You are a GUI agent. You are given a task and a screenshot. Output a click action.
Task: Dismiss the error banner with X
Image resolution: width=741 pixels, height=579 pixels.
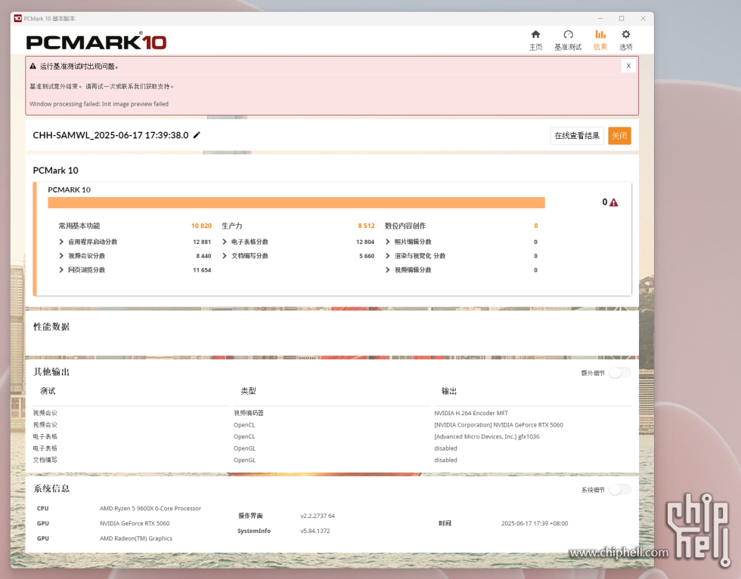[x=628, y=66]
